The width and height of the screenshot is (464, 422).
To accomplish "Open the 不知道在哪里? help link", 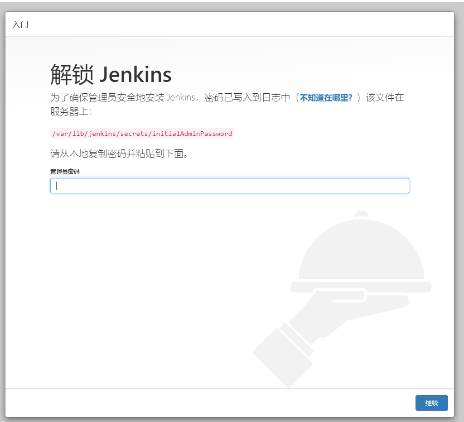I will 326,98.
